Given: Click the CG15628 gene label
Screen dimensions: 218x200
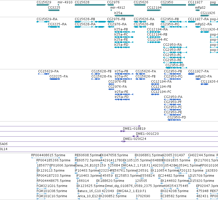Looking at the screenshot, I should point(82,2).
